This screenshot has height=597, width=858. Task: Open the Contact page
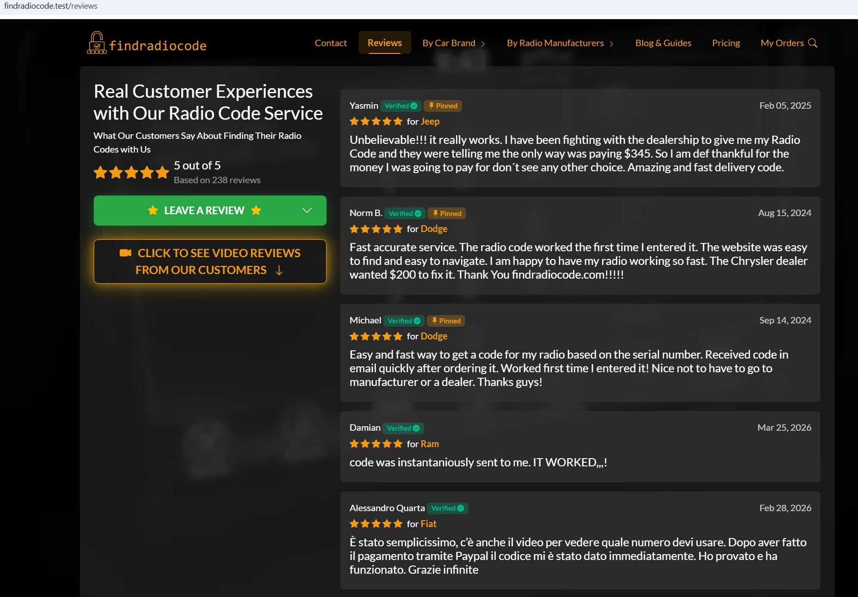330,42
